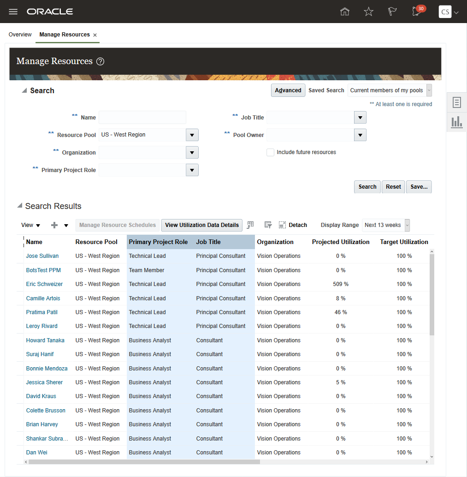Open Jose Sullivan resource link
Image resolution: width=467 pixels, height=477 pixels.
pyautogui.click(x=42, y=256)
